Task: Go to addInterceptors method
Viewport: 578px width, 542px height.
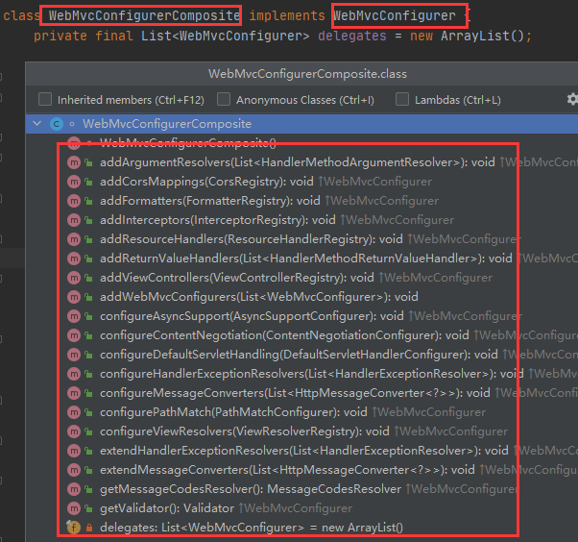Action: pos(218,220)
